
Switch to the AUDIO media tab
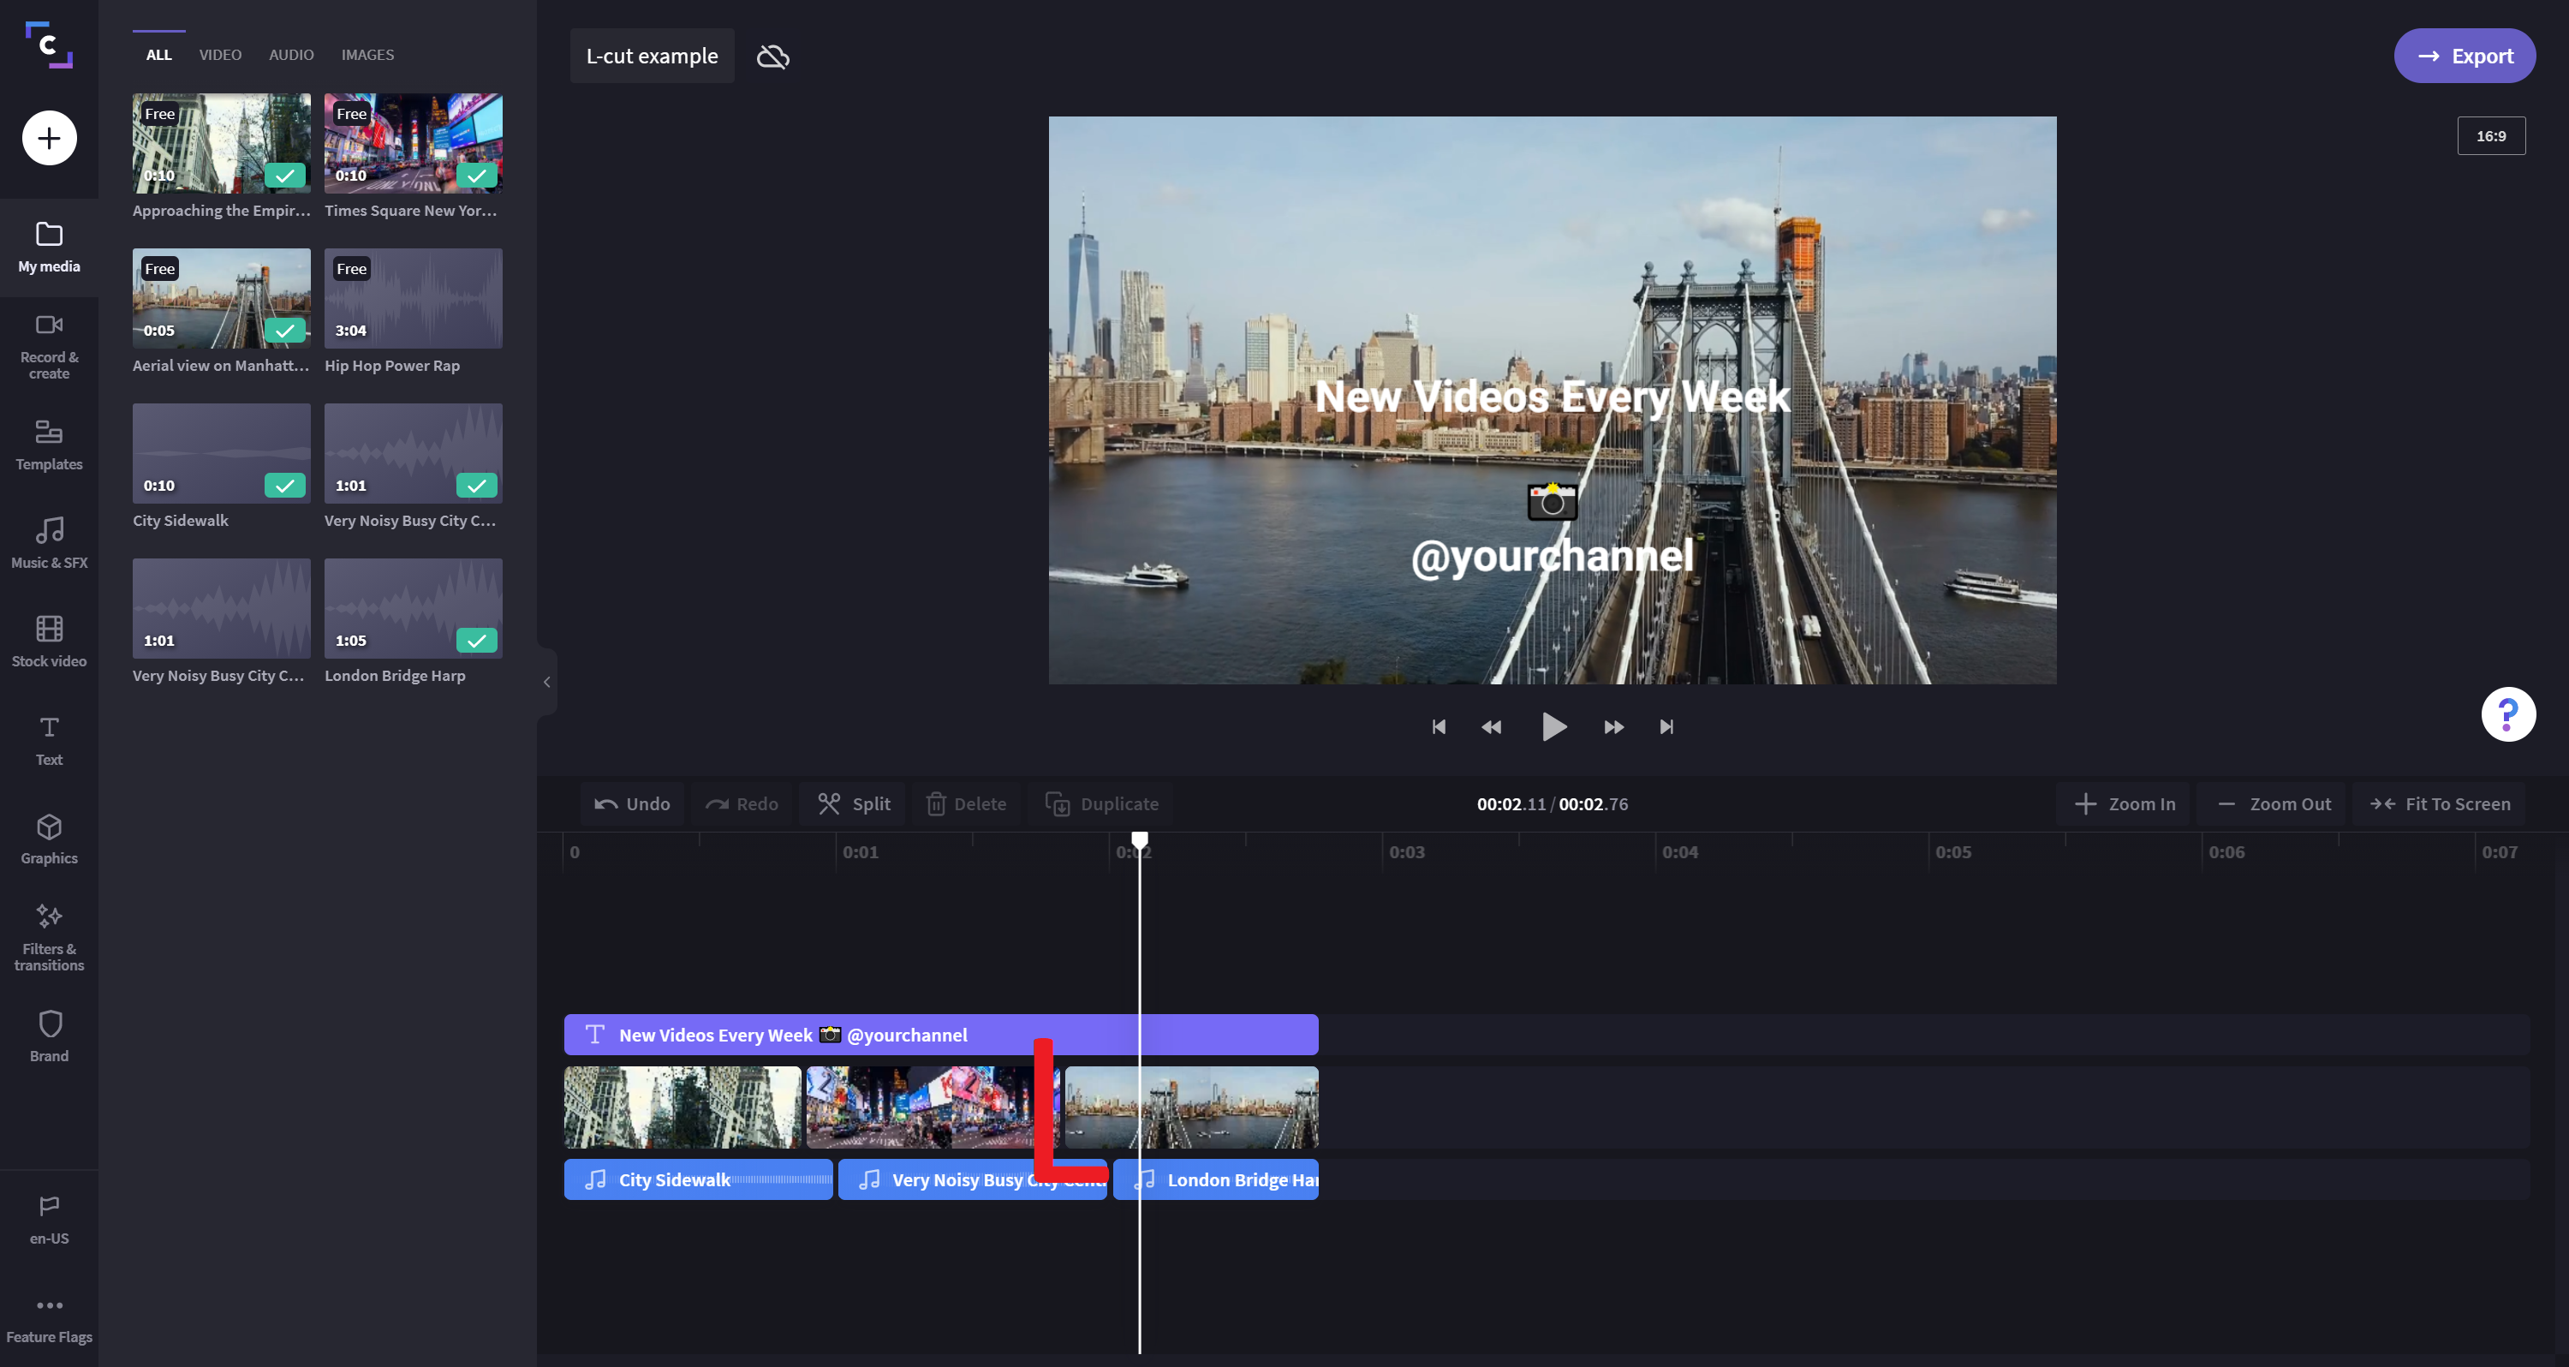(x=291, y=55)
